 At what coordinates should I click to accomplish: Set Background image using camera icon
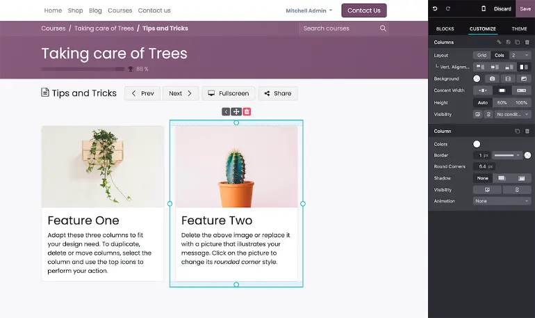(492, 79)
